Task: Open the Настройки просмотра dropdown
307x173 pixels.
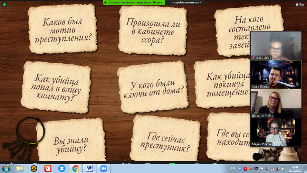Action: click(x=187, y=2)
